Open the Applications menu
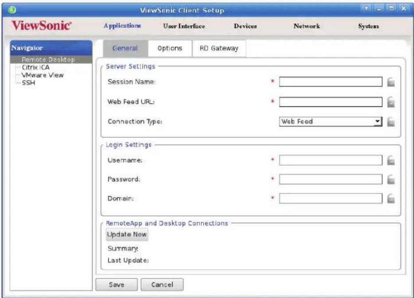414x298 pixels. [122, 26]
